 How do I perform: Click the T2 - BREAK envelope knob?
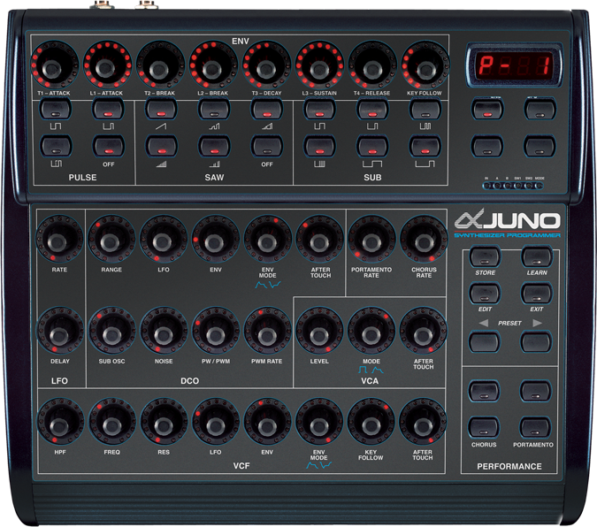160,65
